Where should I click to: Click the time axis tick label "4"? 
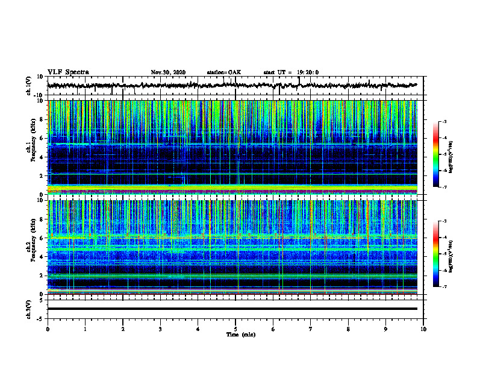click(x=198, y=329)
